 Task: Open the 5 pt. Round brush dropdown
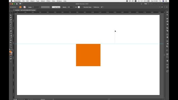tap(61, 7)
